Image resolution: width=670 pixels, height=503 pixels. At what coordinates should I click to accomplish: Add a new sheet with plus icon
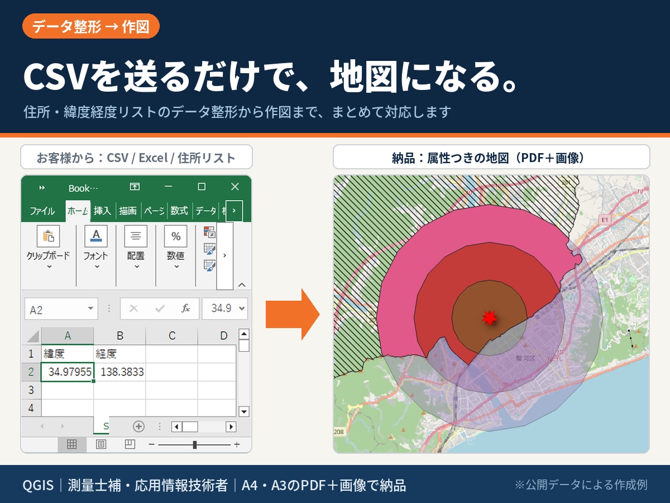click(138, 426)
